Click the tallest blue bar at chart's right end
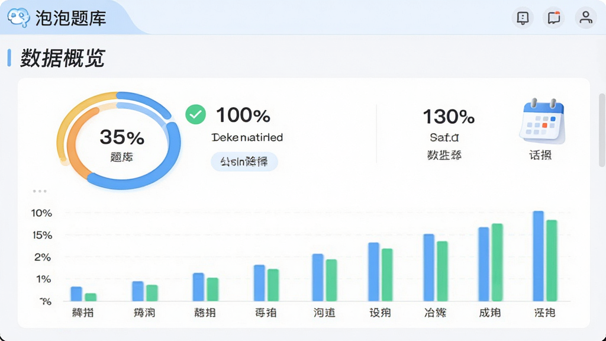 (539, 256)
